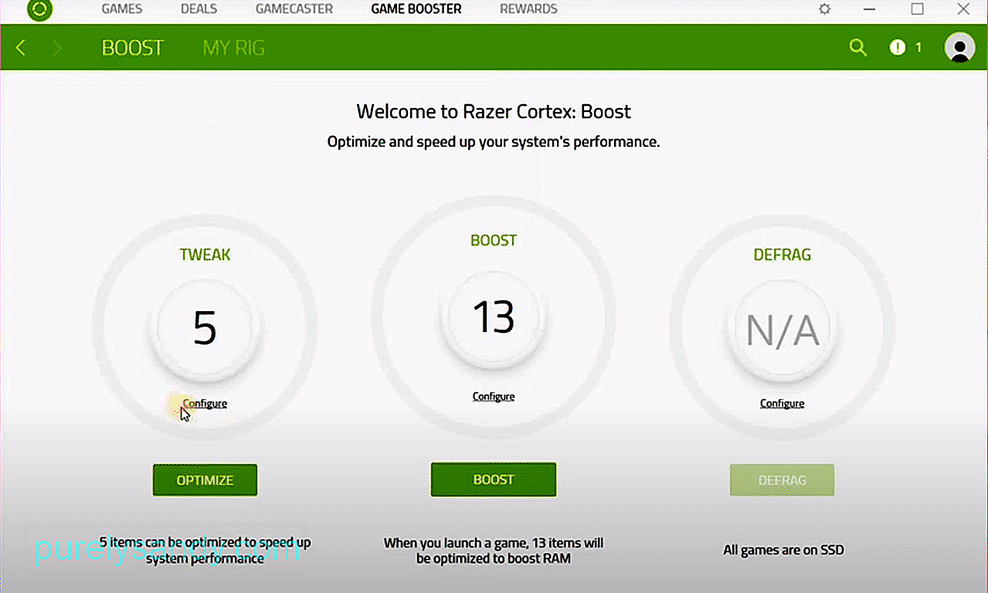Open the REWARDS section

(x=528, y=9)
